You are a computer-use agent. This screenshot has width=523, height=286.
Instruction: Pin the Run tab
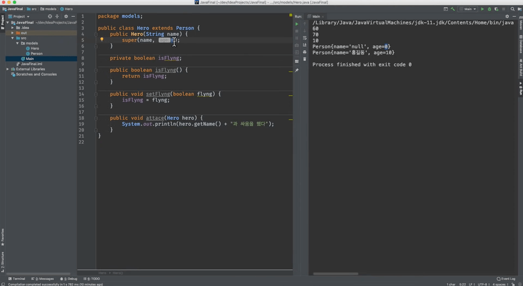click(296, 70)
